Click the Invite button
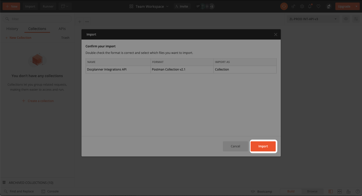The height and width of the screenshot is (196, 362). click(182, 6)
